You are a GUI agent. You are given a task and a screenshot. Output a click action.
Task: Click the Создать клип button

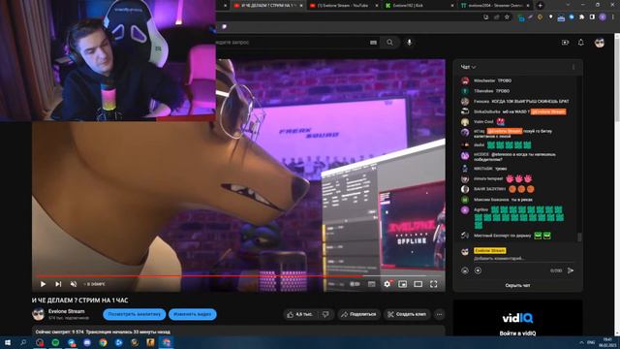(407, 314)
